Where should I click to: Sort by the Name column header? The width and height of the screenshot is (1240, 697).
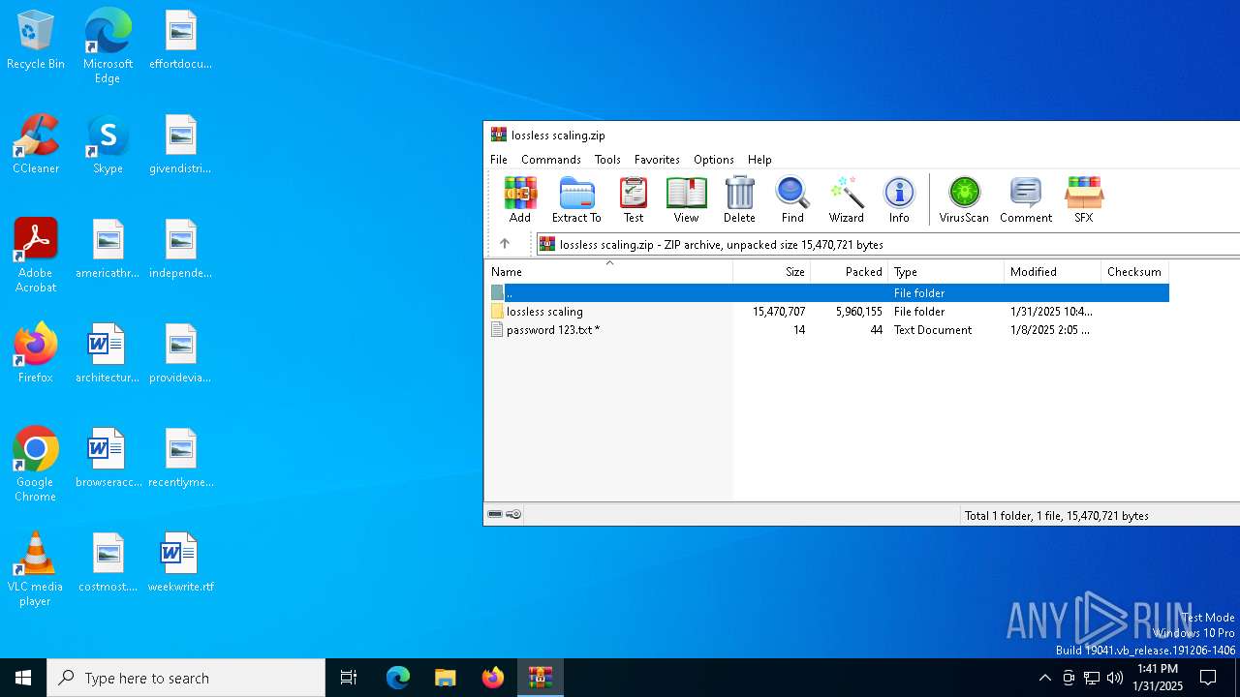[609, 272]
